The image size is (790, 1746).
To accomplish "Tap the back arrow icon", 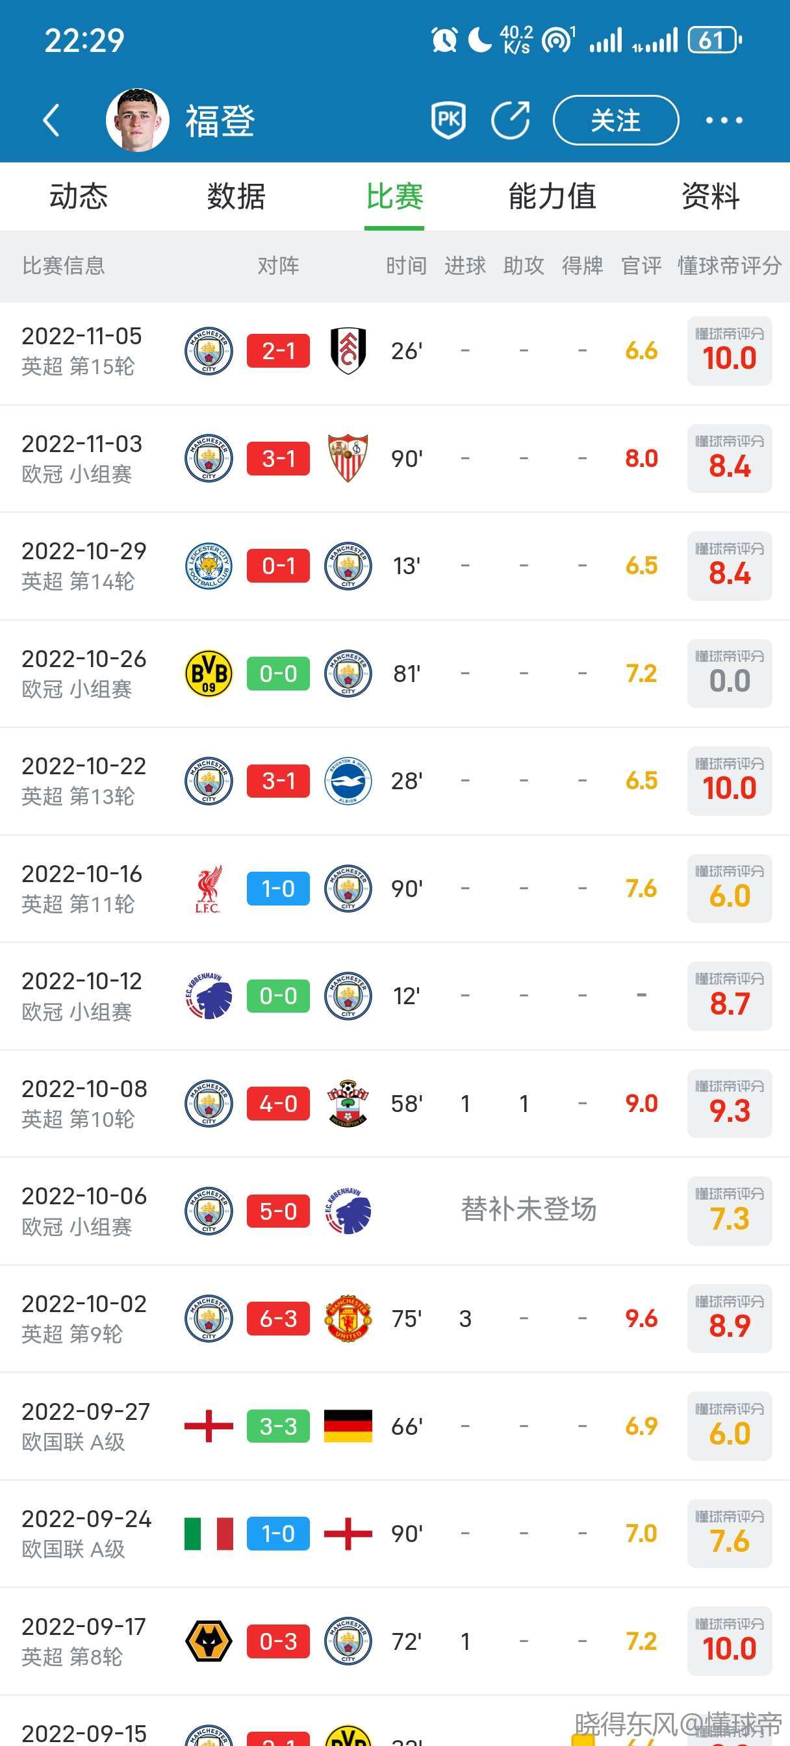I will coord(51,121).
